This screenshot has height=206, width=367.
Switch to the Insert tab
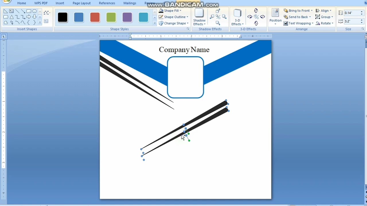coord(60,3)
